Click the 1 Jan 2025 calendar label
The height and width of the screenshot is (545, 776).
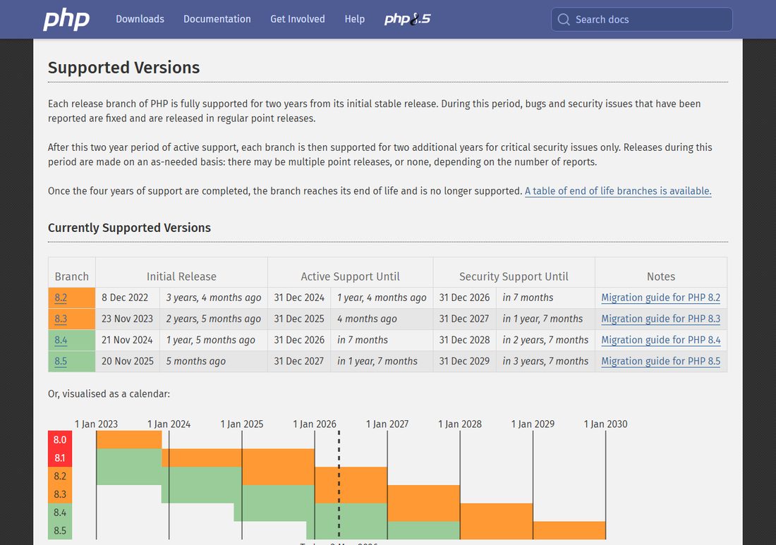[x=242, y=424]
